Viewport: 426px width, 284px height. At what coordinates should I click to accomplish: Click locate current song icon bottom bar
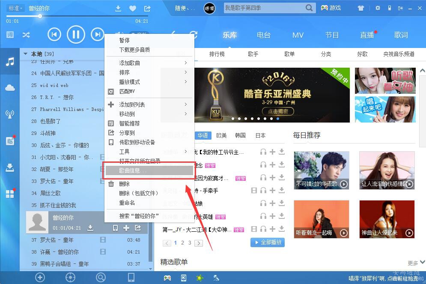click(70, 278)
